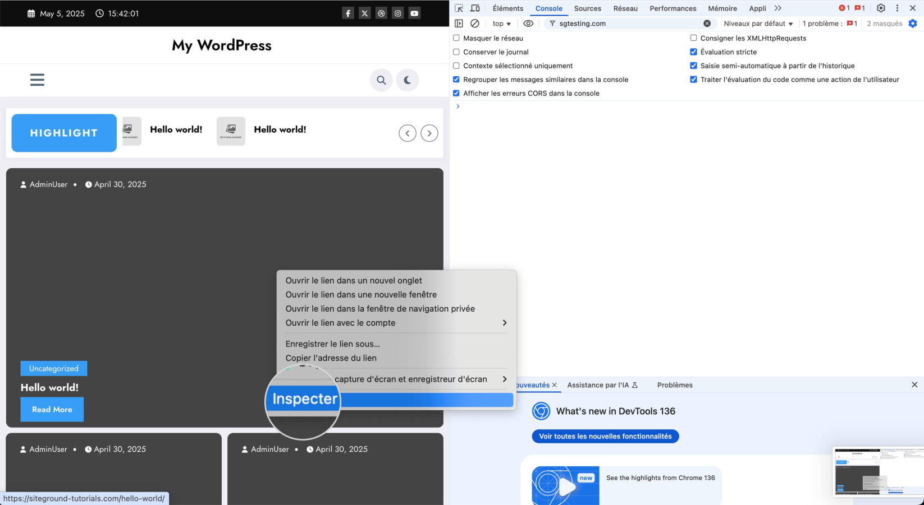Expand Ouvrir le lien avec le compte submenu

pos(396,323)
